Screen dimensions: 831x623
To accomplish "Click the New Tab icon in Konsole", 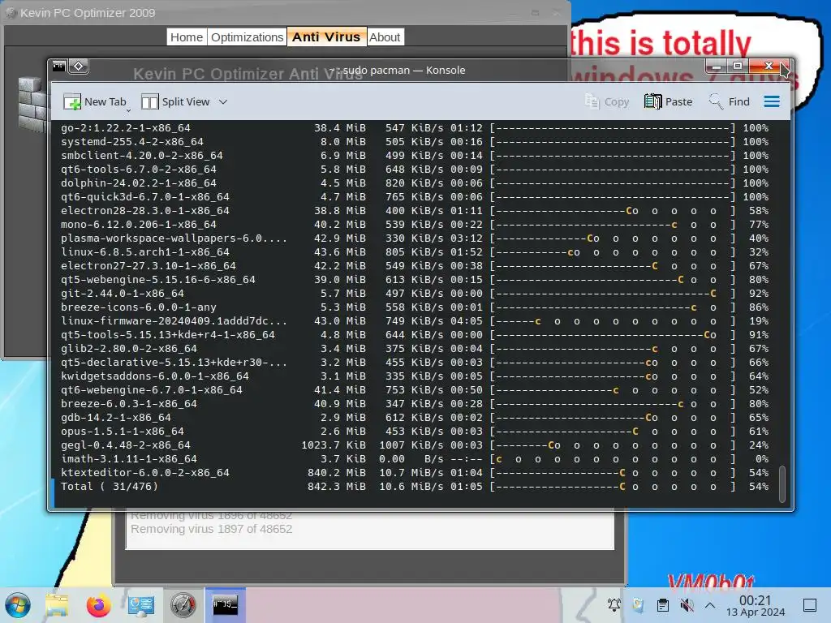I will click(x=71, y=101).
